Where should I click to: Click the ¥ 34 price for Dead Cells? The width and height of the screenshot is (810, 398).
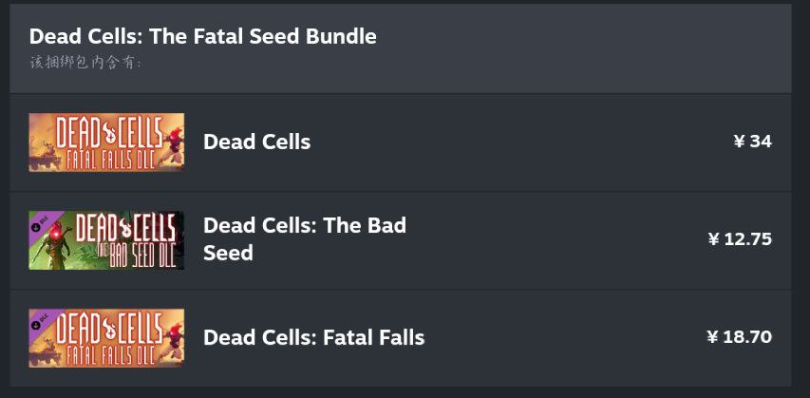click(752, 142)
